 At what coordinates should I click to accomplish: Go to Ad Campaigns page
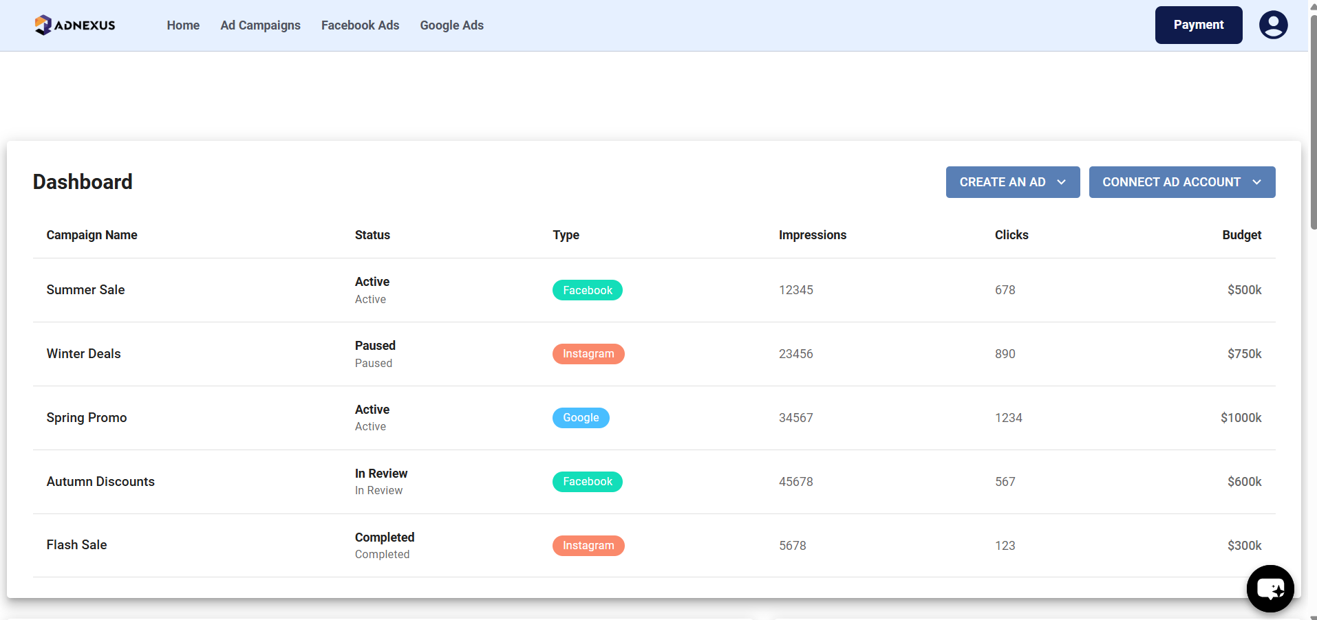(260, 25)
